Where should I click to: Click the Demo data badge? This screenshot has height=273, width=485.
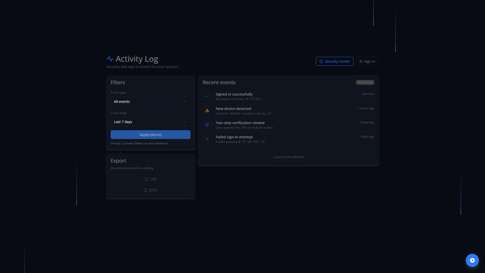coord(365,82)
